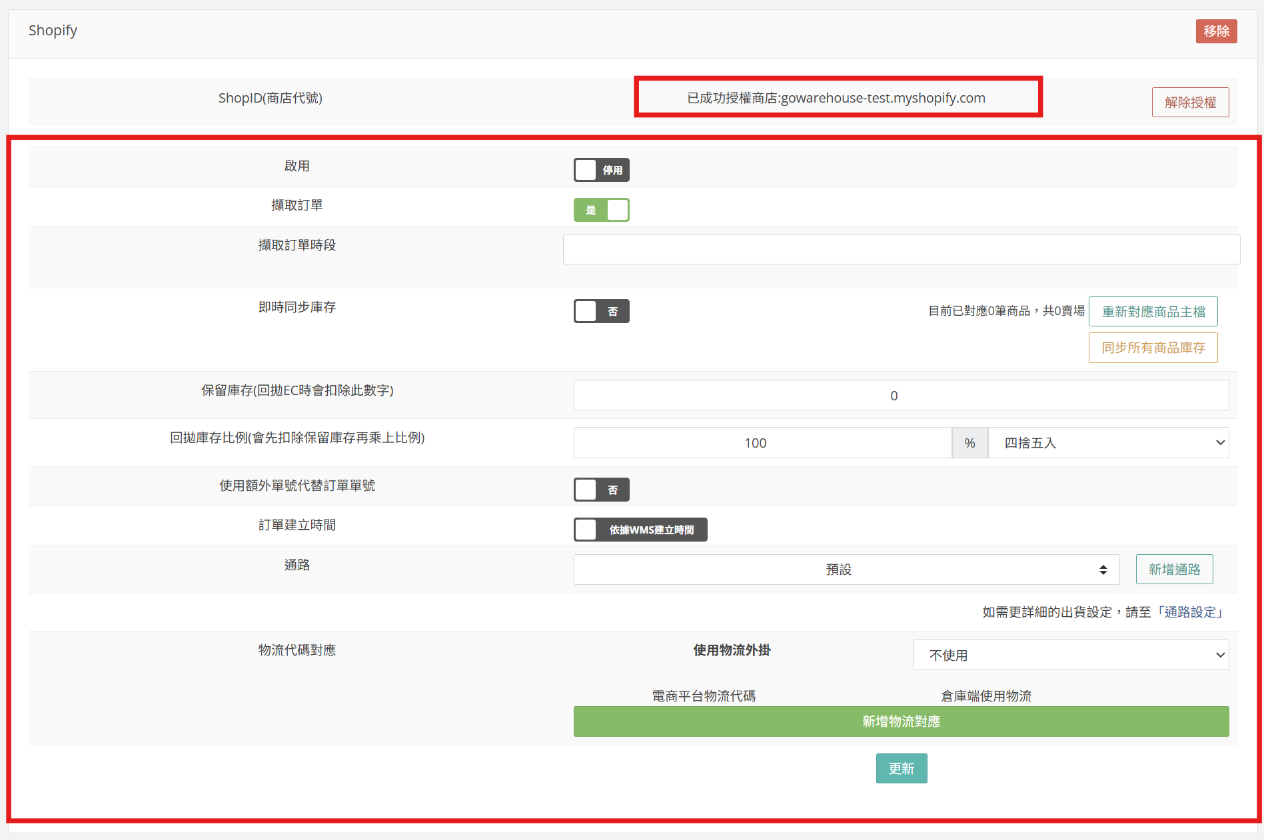Image resolution: width=1264 pixels, height=840 pixels.
Task: Toggle 使用額外單號代替訂單單號 switch
Action: tap(601, 490)
